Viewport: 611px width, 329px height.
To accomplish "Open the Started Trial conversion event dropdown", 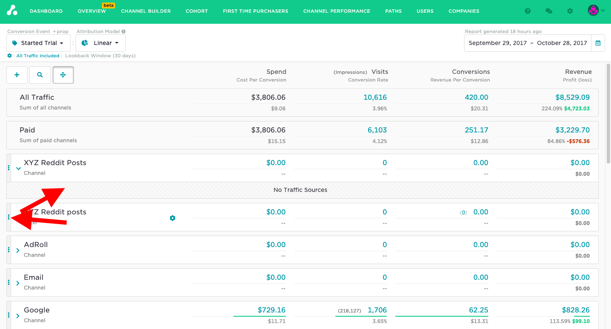I will tap(38, 43).
